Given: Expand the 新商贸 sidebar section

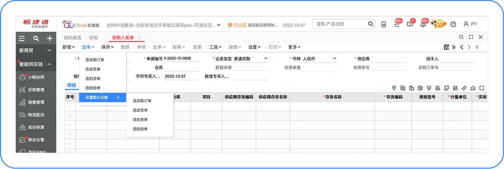Looking at the screenshot, I should pyautogui.click(x=49, y=50).
